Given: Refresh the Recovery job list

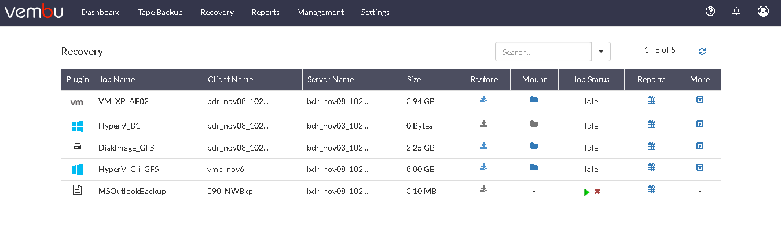Looking at the screenshot, I should point(702,52).
